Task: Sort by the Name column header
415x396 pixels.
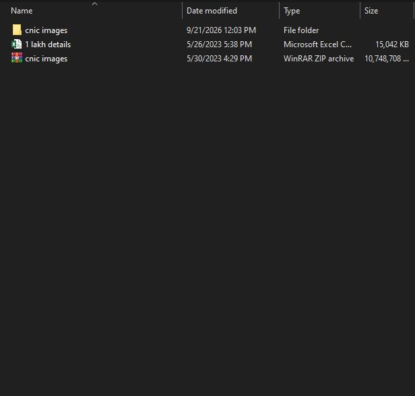Action: 22,11
